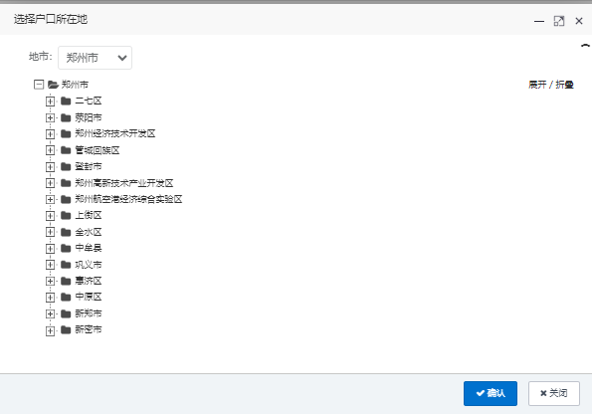The height and width of the screenshot is (414, 592).
Task: Select the open folder icon for 郑州市 root
Action: [54, 85]
